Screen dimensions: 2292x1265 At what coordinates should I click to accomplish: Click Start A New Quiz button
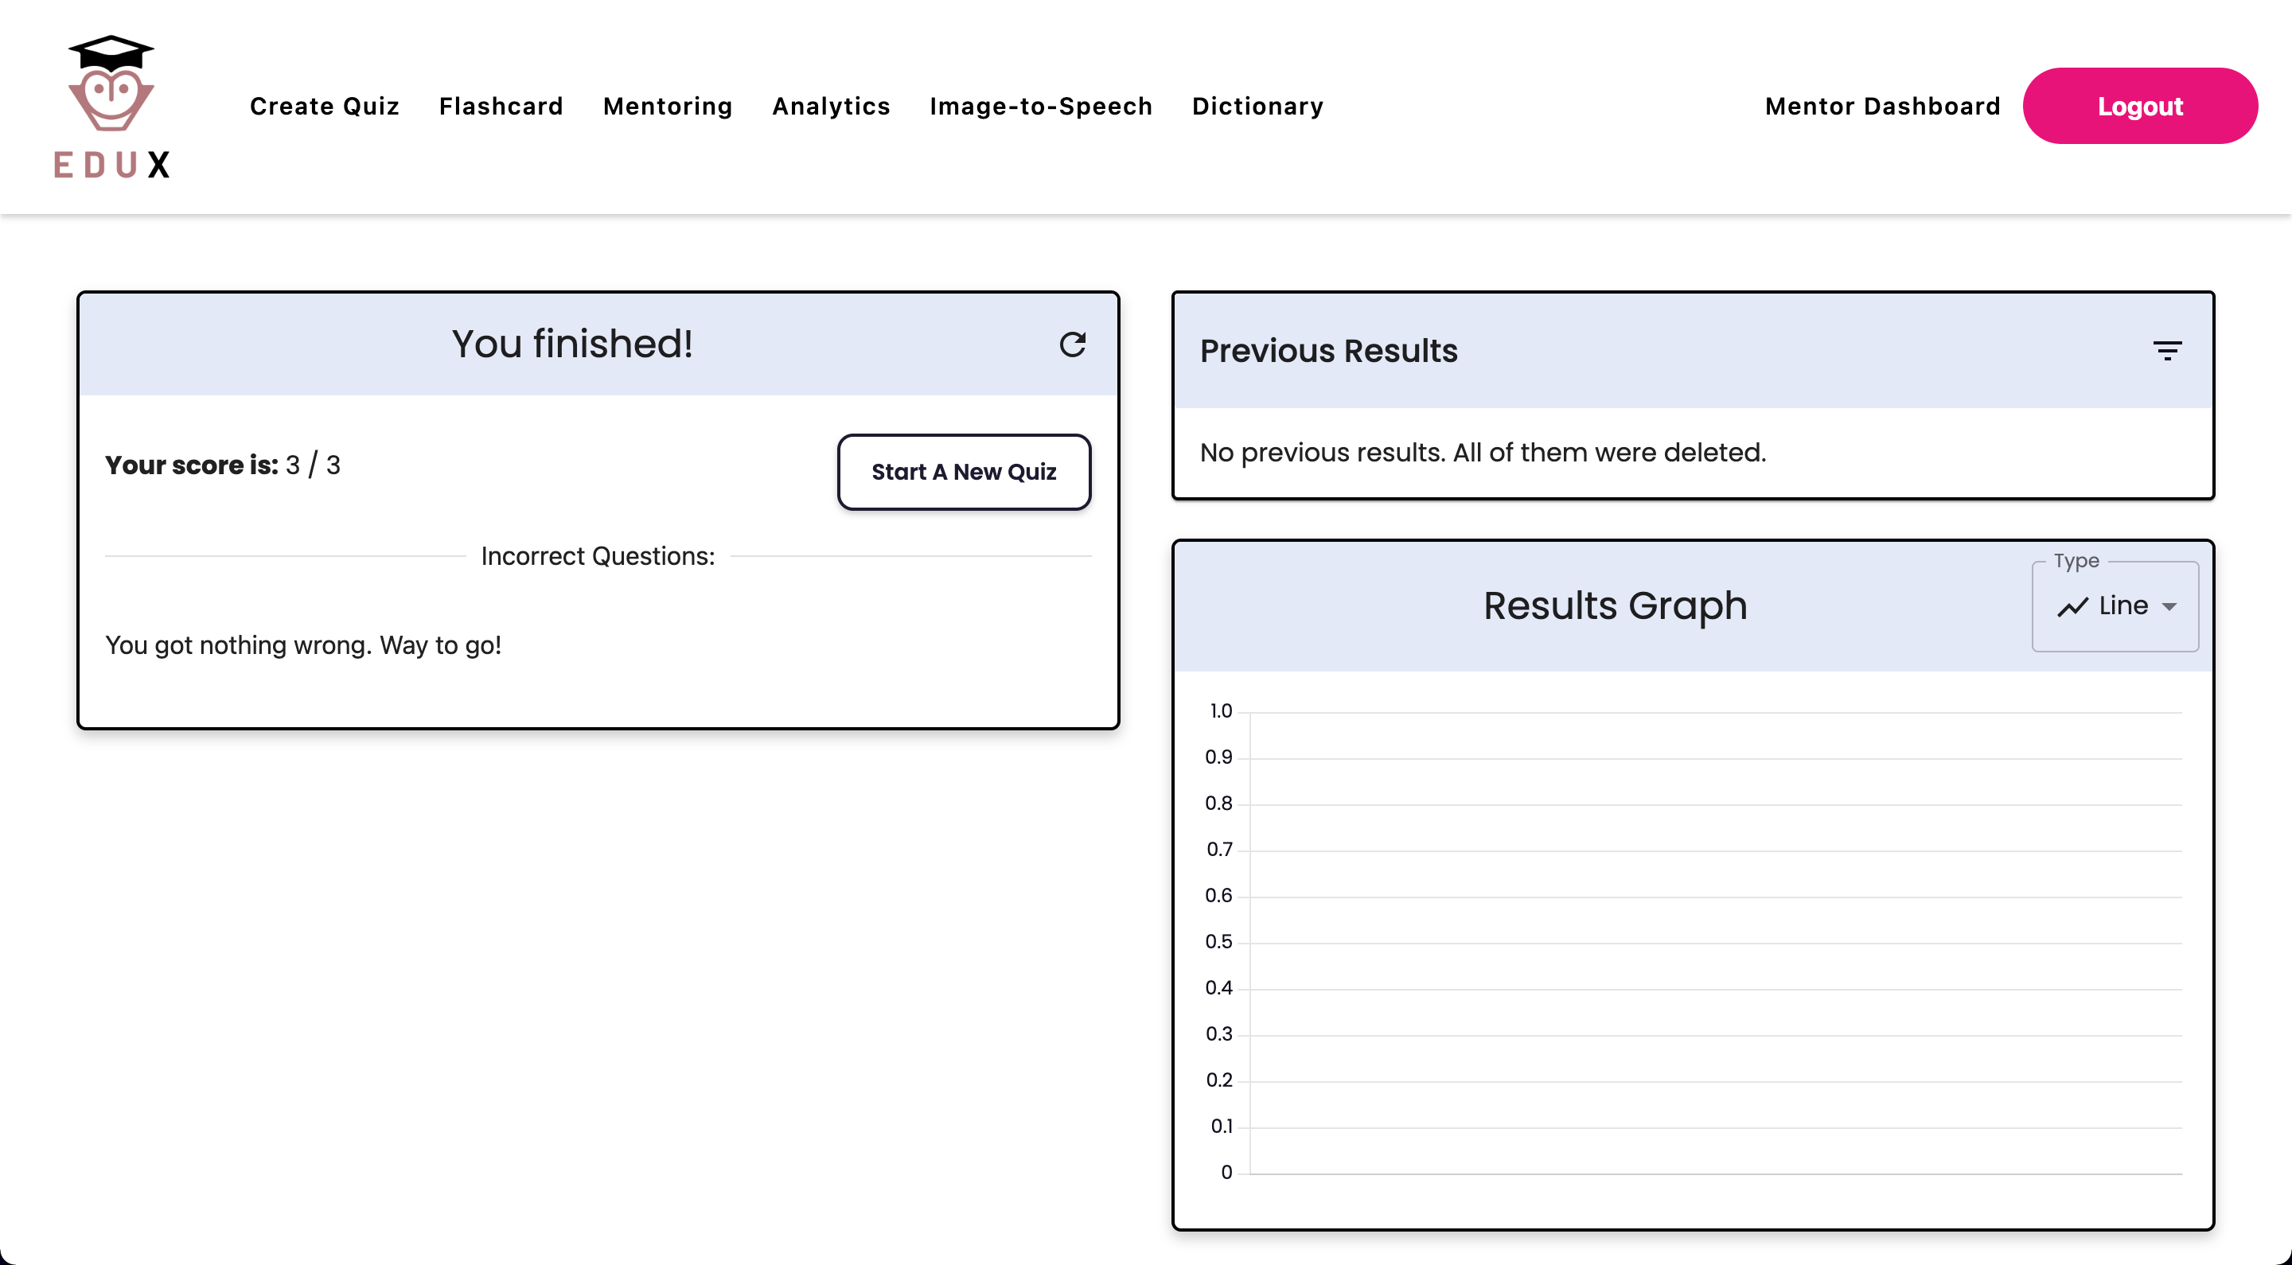click(964, 472)
